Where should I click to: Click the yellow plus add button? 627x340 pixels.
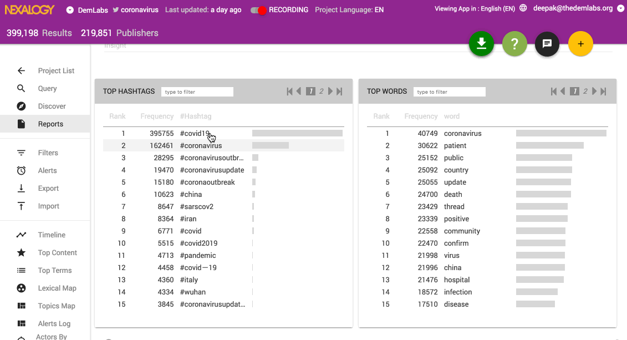580,44
